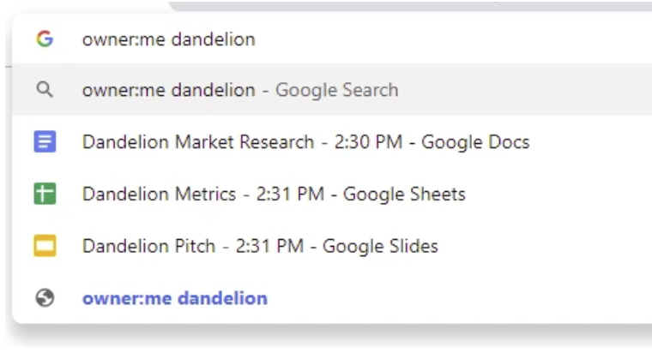Click 2:31 PM on the Dandelion Pitch row
Screen dimensions: 652x353
click(269, 246)
